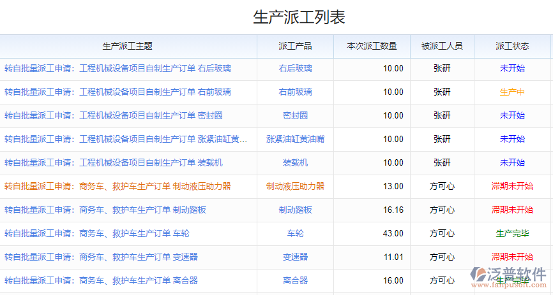Open the 涨紧油缸黄油嘴 order subject link
Screen dimensions: 553x295
(125, 139)
